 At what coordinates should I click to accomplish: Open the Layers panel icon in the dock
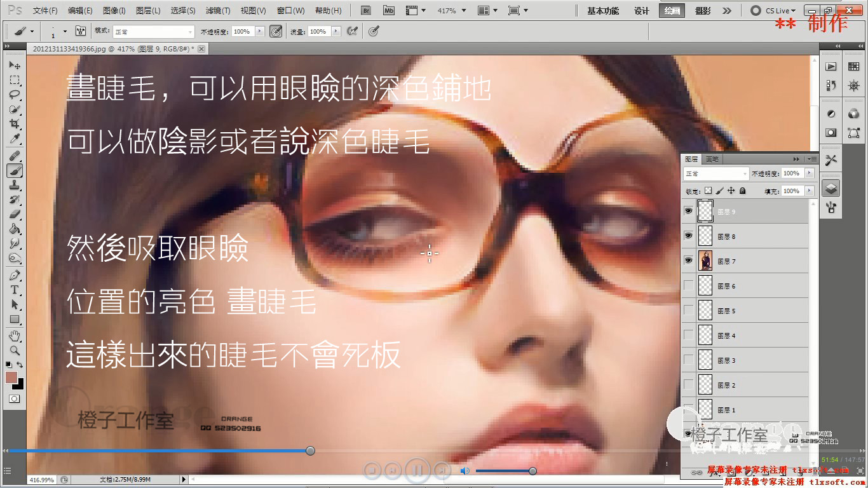coord(831,188)
